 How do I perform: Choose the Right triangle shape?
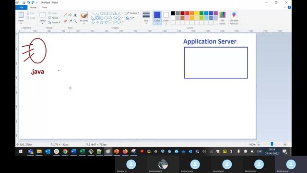(x=93, y=18)
